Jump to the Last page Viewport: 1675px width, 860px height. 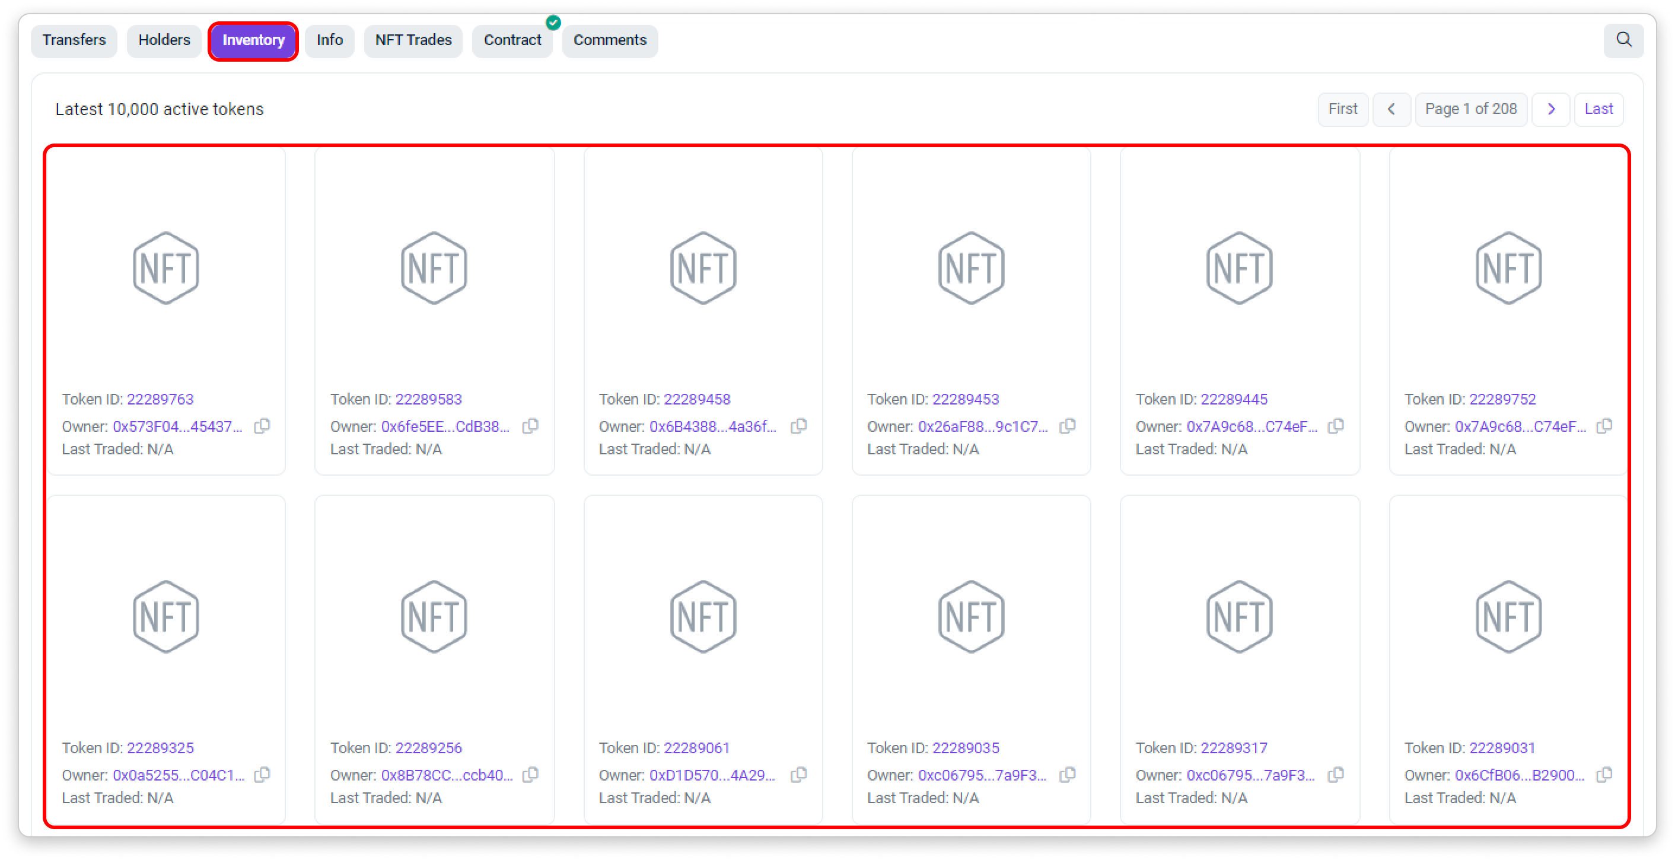coord(1598,109)
